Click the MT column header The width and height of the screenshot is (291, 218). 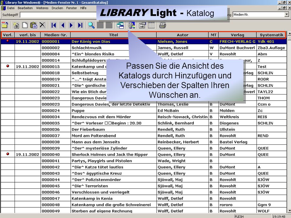214,35
